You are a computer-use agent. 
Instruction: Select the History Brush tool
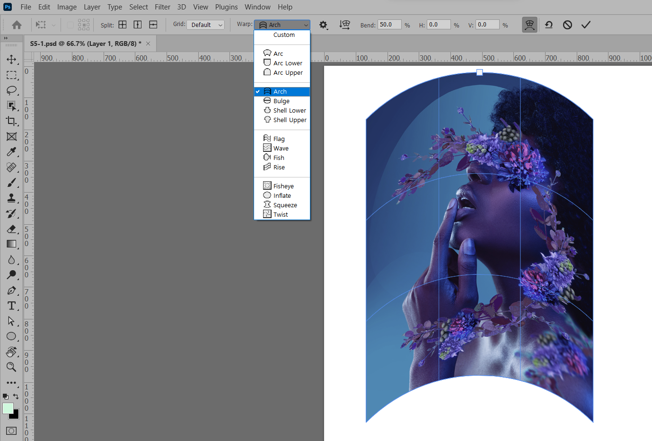coord(11,213)
